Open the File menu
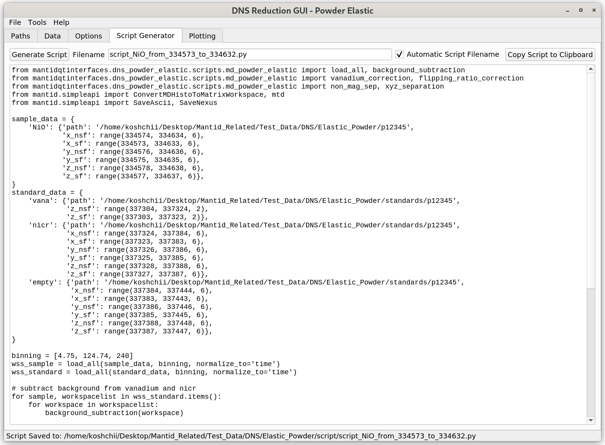 tap(15, 23)
